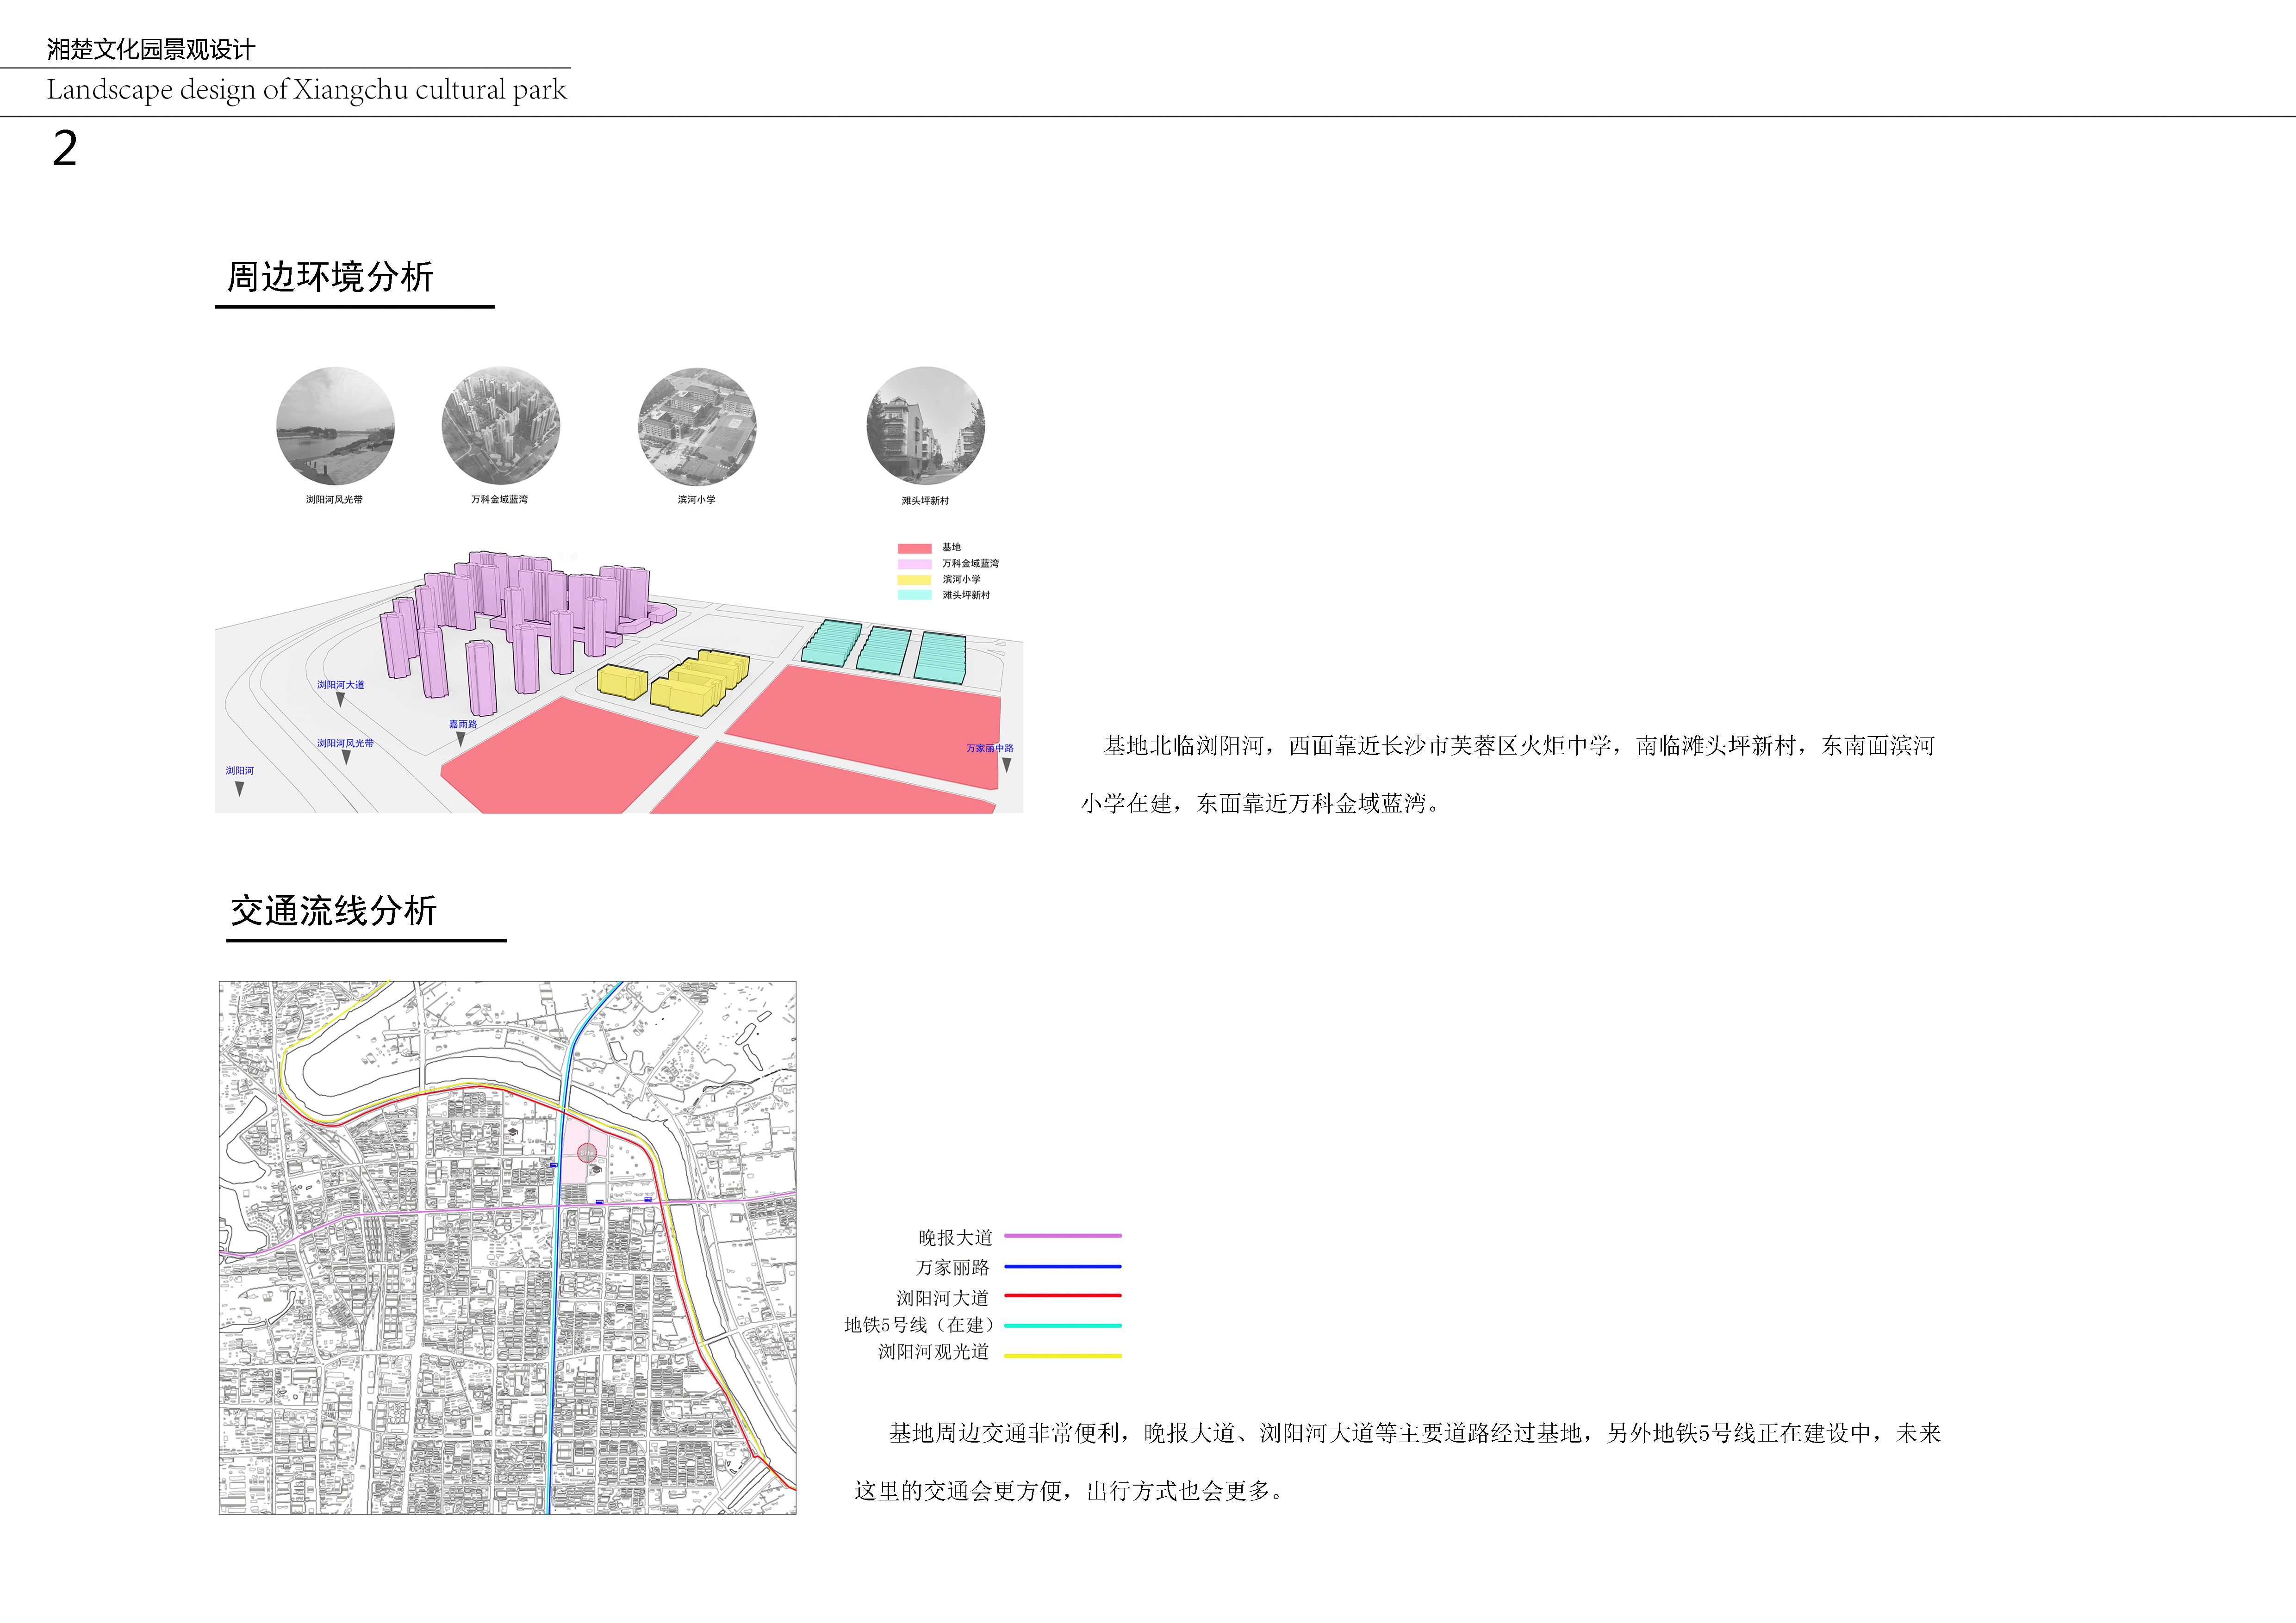Click the 万家丽路 legend label
This screenshot has height=1623, width=2296.
(x=952, y=1267)
